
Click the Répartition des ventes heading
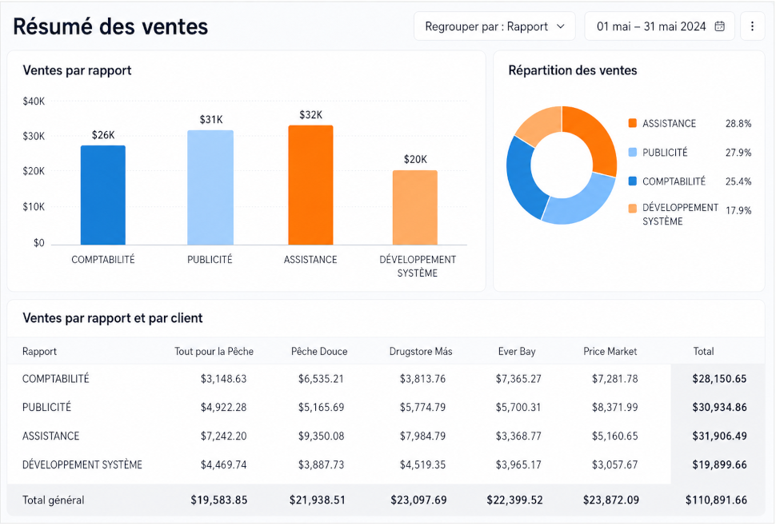coord(573,70)
